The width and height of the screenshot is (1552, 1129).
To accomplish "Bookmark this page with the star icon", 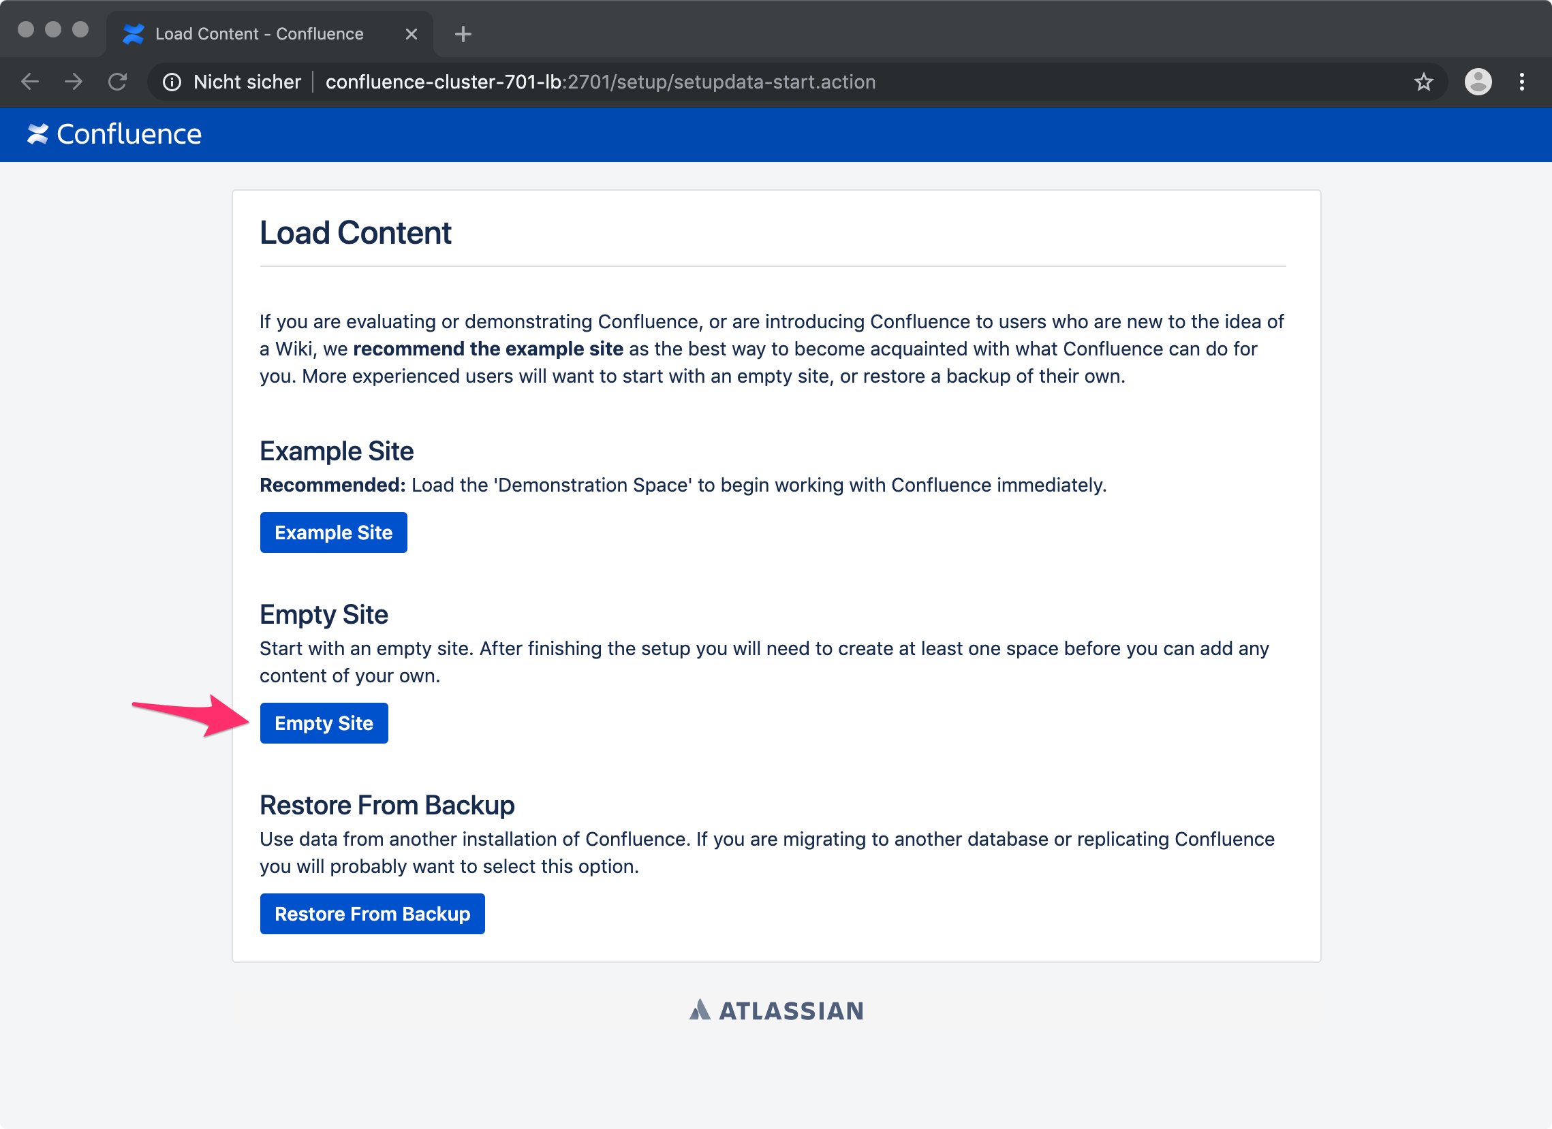I will pos(1424,82).
